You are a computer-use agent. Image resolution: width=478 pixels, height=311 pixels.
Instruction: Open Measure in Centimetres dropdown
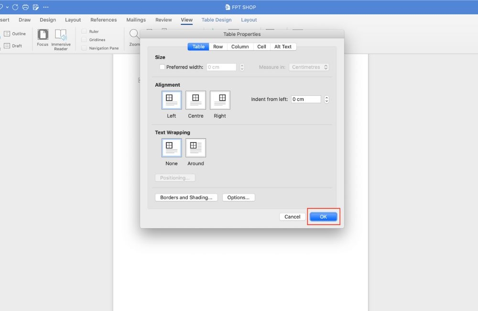pyautogui.click(x=309, y=67)
